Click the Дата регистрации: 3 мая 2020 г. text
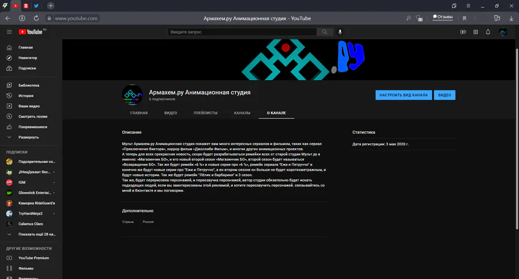 (x=381, y=144)
